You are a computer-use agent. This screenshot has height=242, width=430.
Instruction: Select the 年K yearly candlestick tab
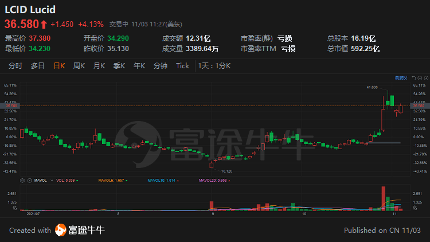pyautogui.click(x=139, y=66)
